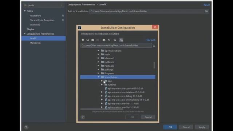Close the SceneBuilder Configuration dialog

tap(155, 27)
